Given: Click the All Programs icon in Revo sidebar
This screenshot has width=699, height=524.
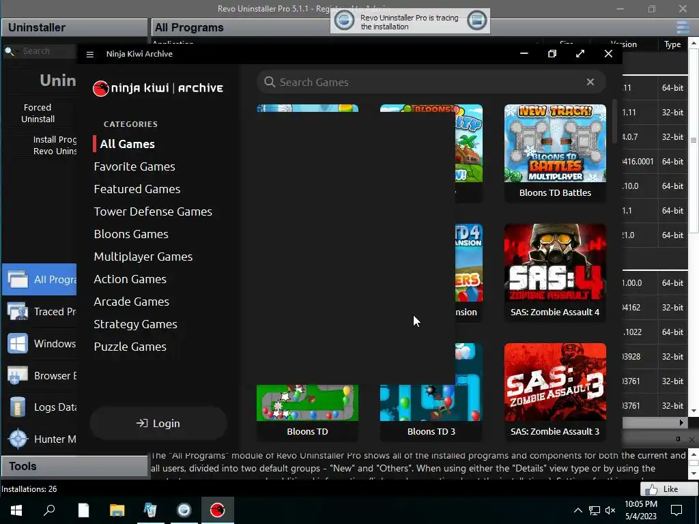Looking at the screenshot, I should [18, 279].
